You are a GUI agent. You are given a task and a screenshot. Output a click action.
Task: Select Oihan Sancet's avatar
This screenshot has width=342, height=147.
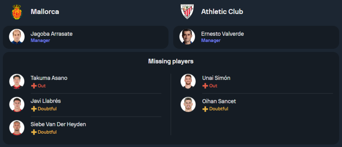click(188, 104)
